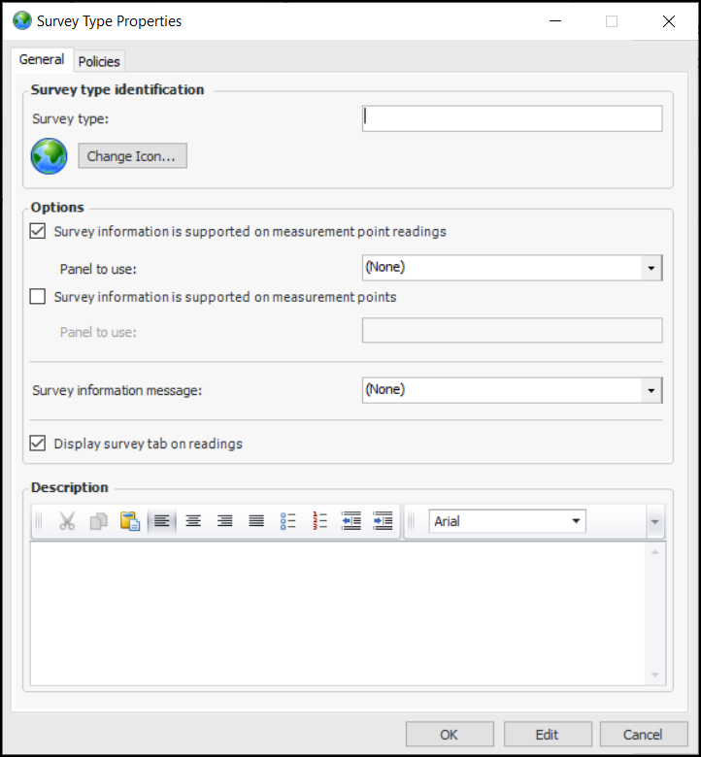Justify description text

click(256, 521)
